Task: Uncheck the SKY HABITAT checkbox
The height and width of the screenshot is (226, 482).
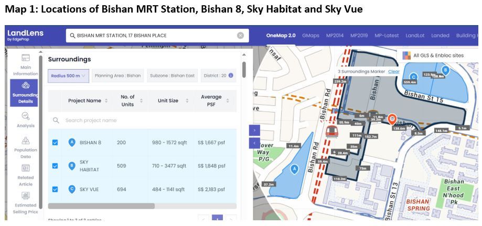Action: pos(55,166)
